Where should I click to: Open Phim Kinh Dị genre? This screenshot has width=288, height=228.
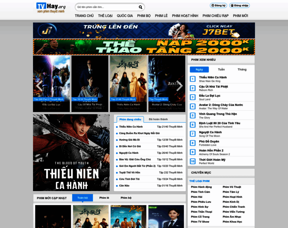coord(231,202)
